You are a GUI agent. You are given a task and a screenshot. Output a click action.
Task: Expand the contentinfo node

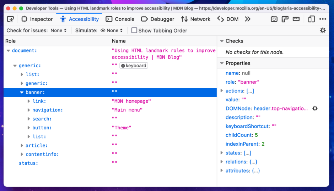coord(22,154)
